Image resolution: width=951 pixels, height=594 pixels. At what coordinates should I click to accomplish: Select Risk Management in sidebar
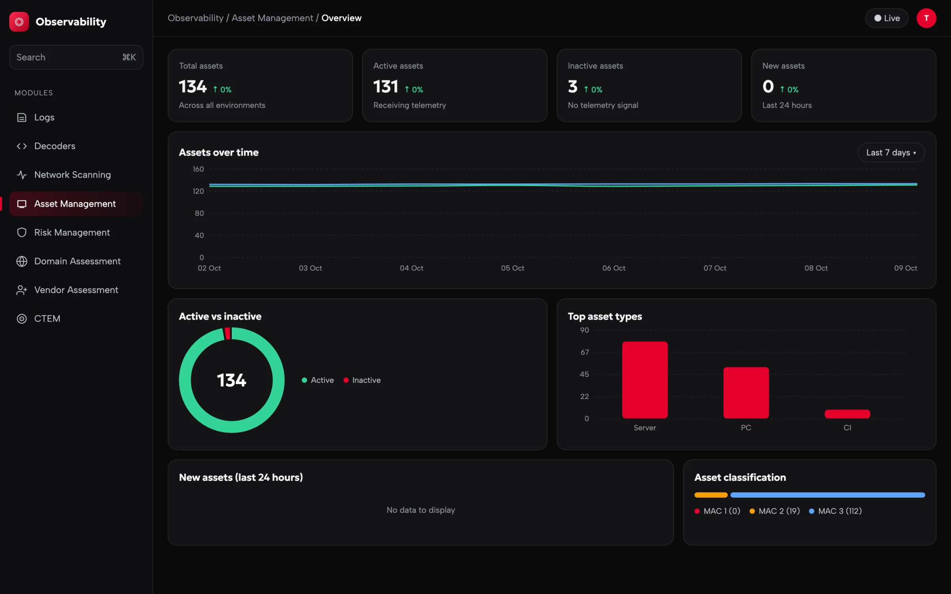pyautogui.click(x=76, y=232)
